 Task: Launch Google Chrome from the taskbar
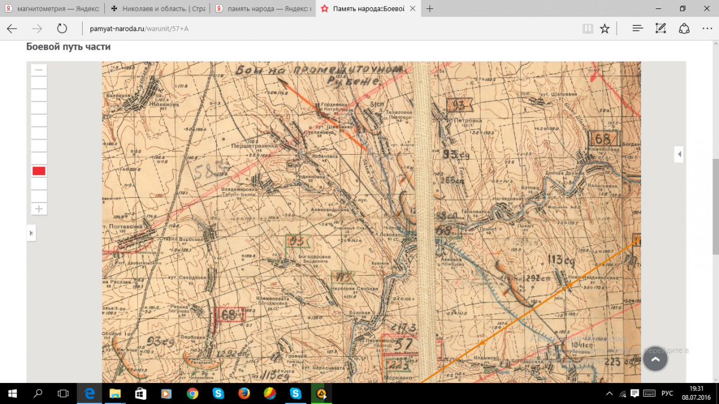(192, 393)
